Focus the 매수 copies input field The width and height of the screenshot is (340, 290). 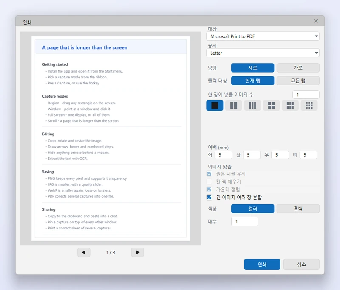click(245, 222)
